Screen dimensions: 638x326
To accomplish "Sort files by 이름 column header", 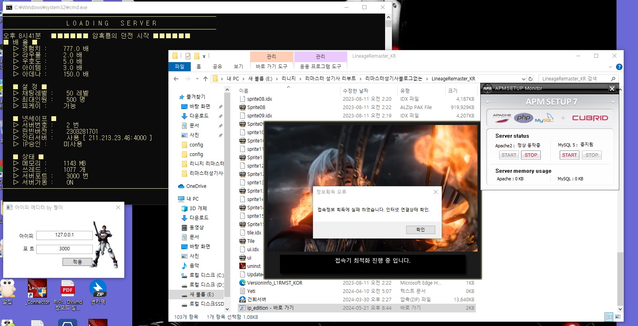I will coord(244,91).
